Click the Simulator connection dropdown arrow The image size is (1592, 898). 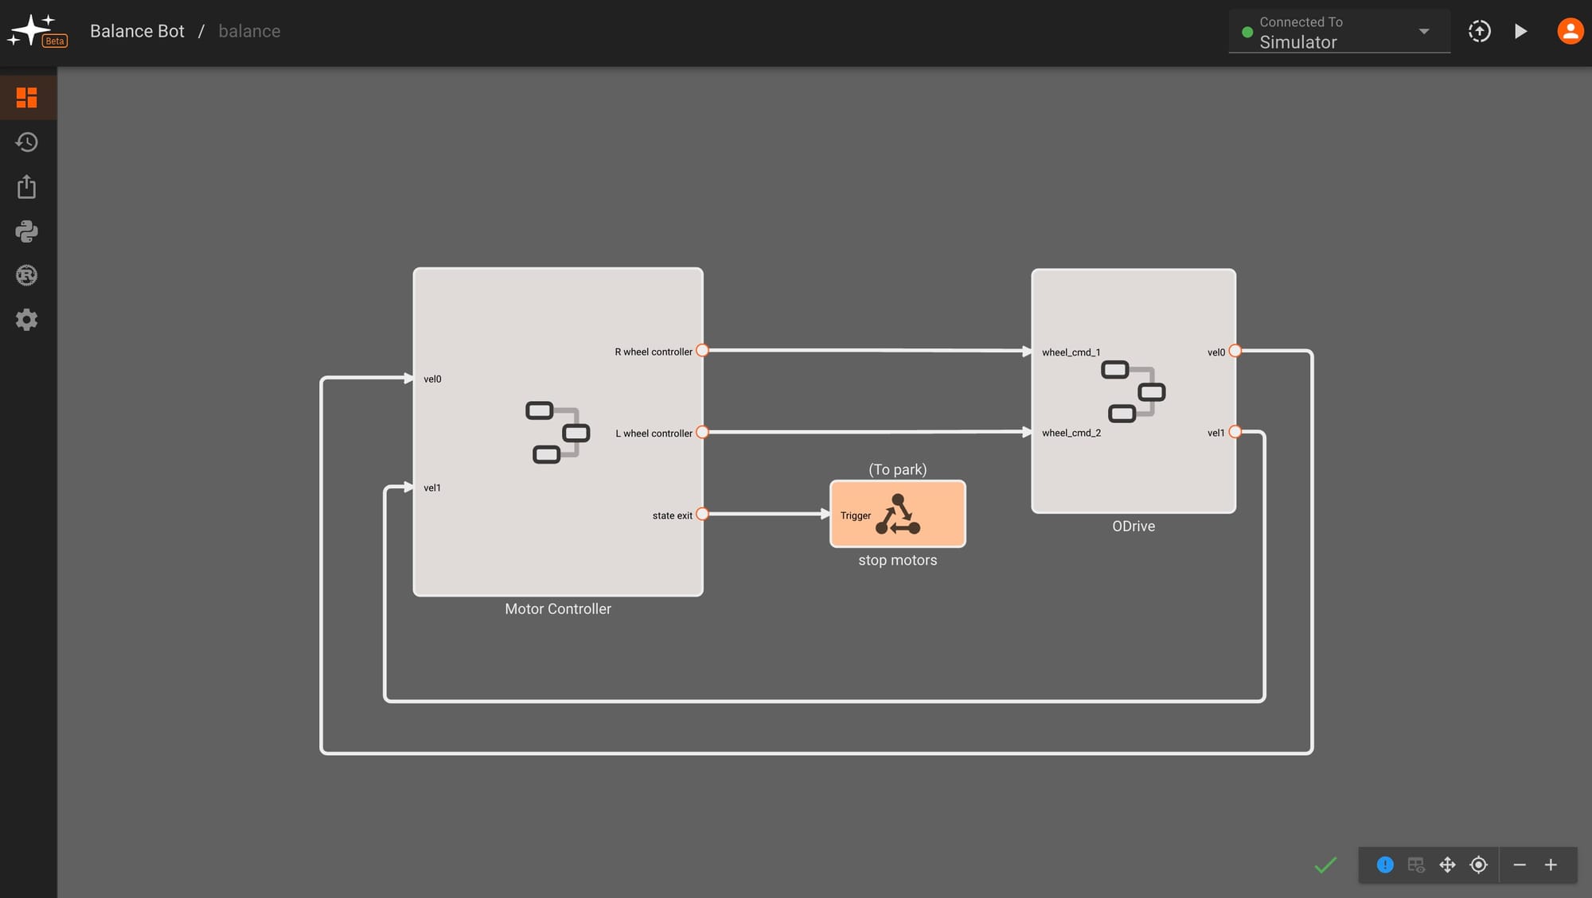1424,32
